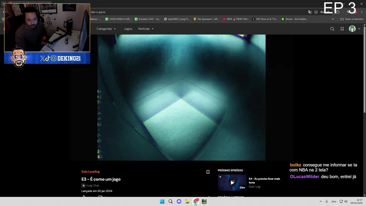Open Windows Start button

coord(162,201)
